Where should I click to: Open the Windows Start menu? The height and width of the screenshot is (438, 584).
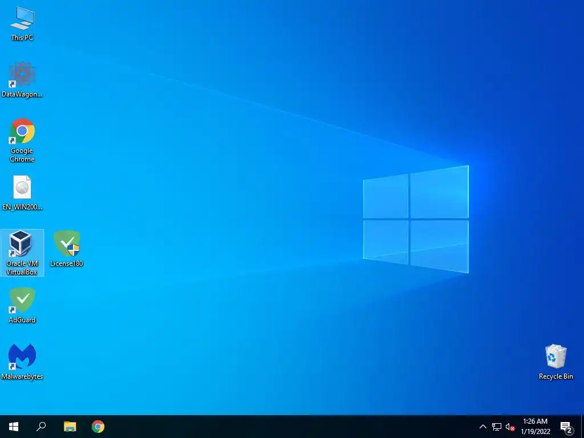tap(14, 427)
